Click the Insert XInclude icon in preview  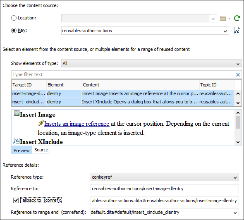point(17,141)
